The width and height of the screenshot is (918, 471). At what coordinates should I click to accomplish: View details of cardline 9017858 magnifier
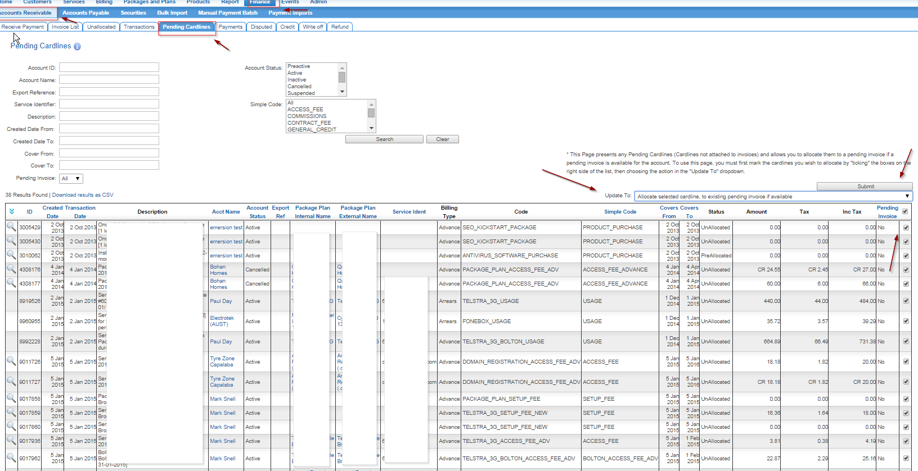click(x=11, y=398)
